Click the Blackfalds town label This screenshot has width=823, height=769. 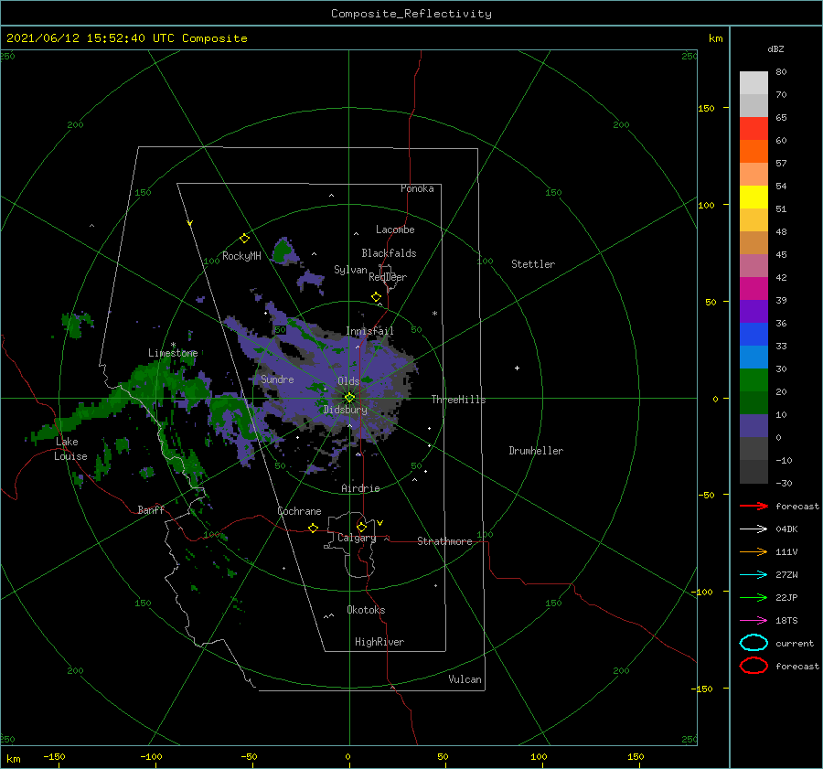(389, 253)
